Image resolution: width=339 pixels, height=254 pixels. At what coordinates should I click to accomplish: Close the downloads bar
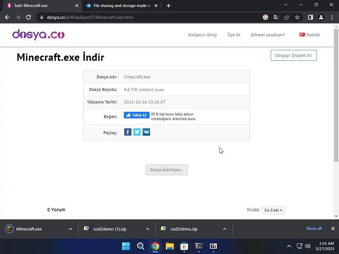[x=333, y=229]
